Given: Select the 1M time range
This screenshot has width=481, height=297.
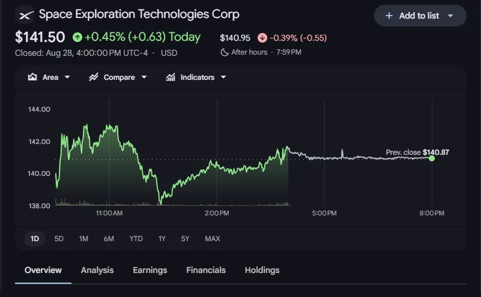Looking at the screenshot, I should coord(83,238).
